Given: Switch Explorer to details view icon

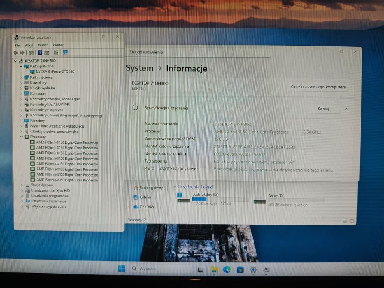Looking at the screenshot, I should tap(344, 221).
